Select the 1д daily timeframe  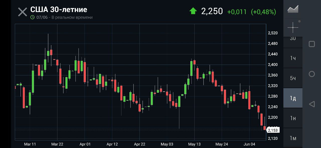293,98
